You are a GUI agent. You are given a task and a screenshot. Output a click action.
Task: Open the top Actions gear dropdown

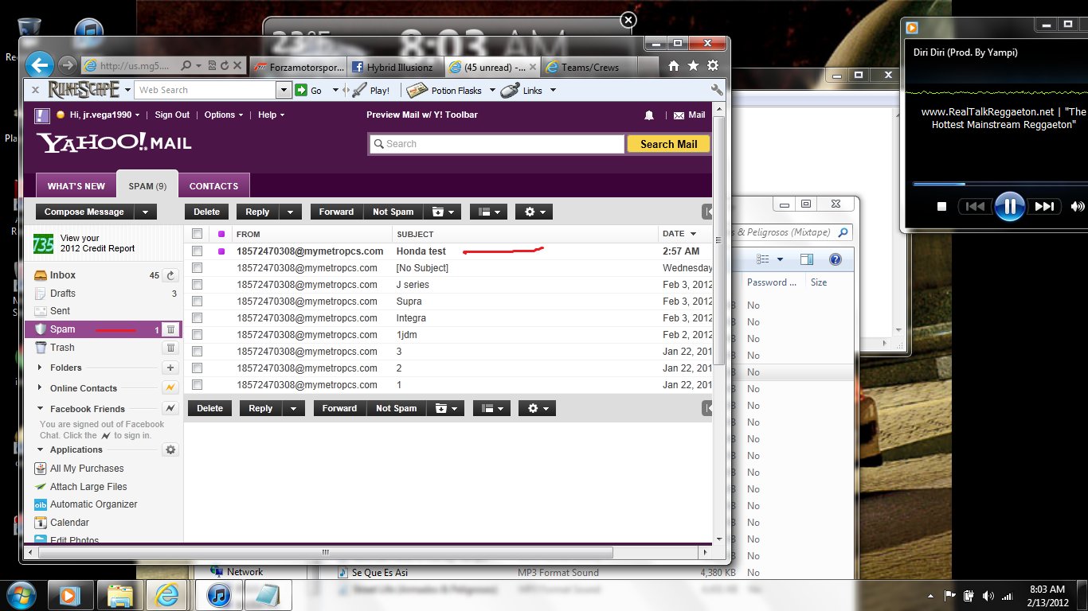[x=534, y=212]
